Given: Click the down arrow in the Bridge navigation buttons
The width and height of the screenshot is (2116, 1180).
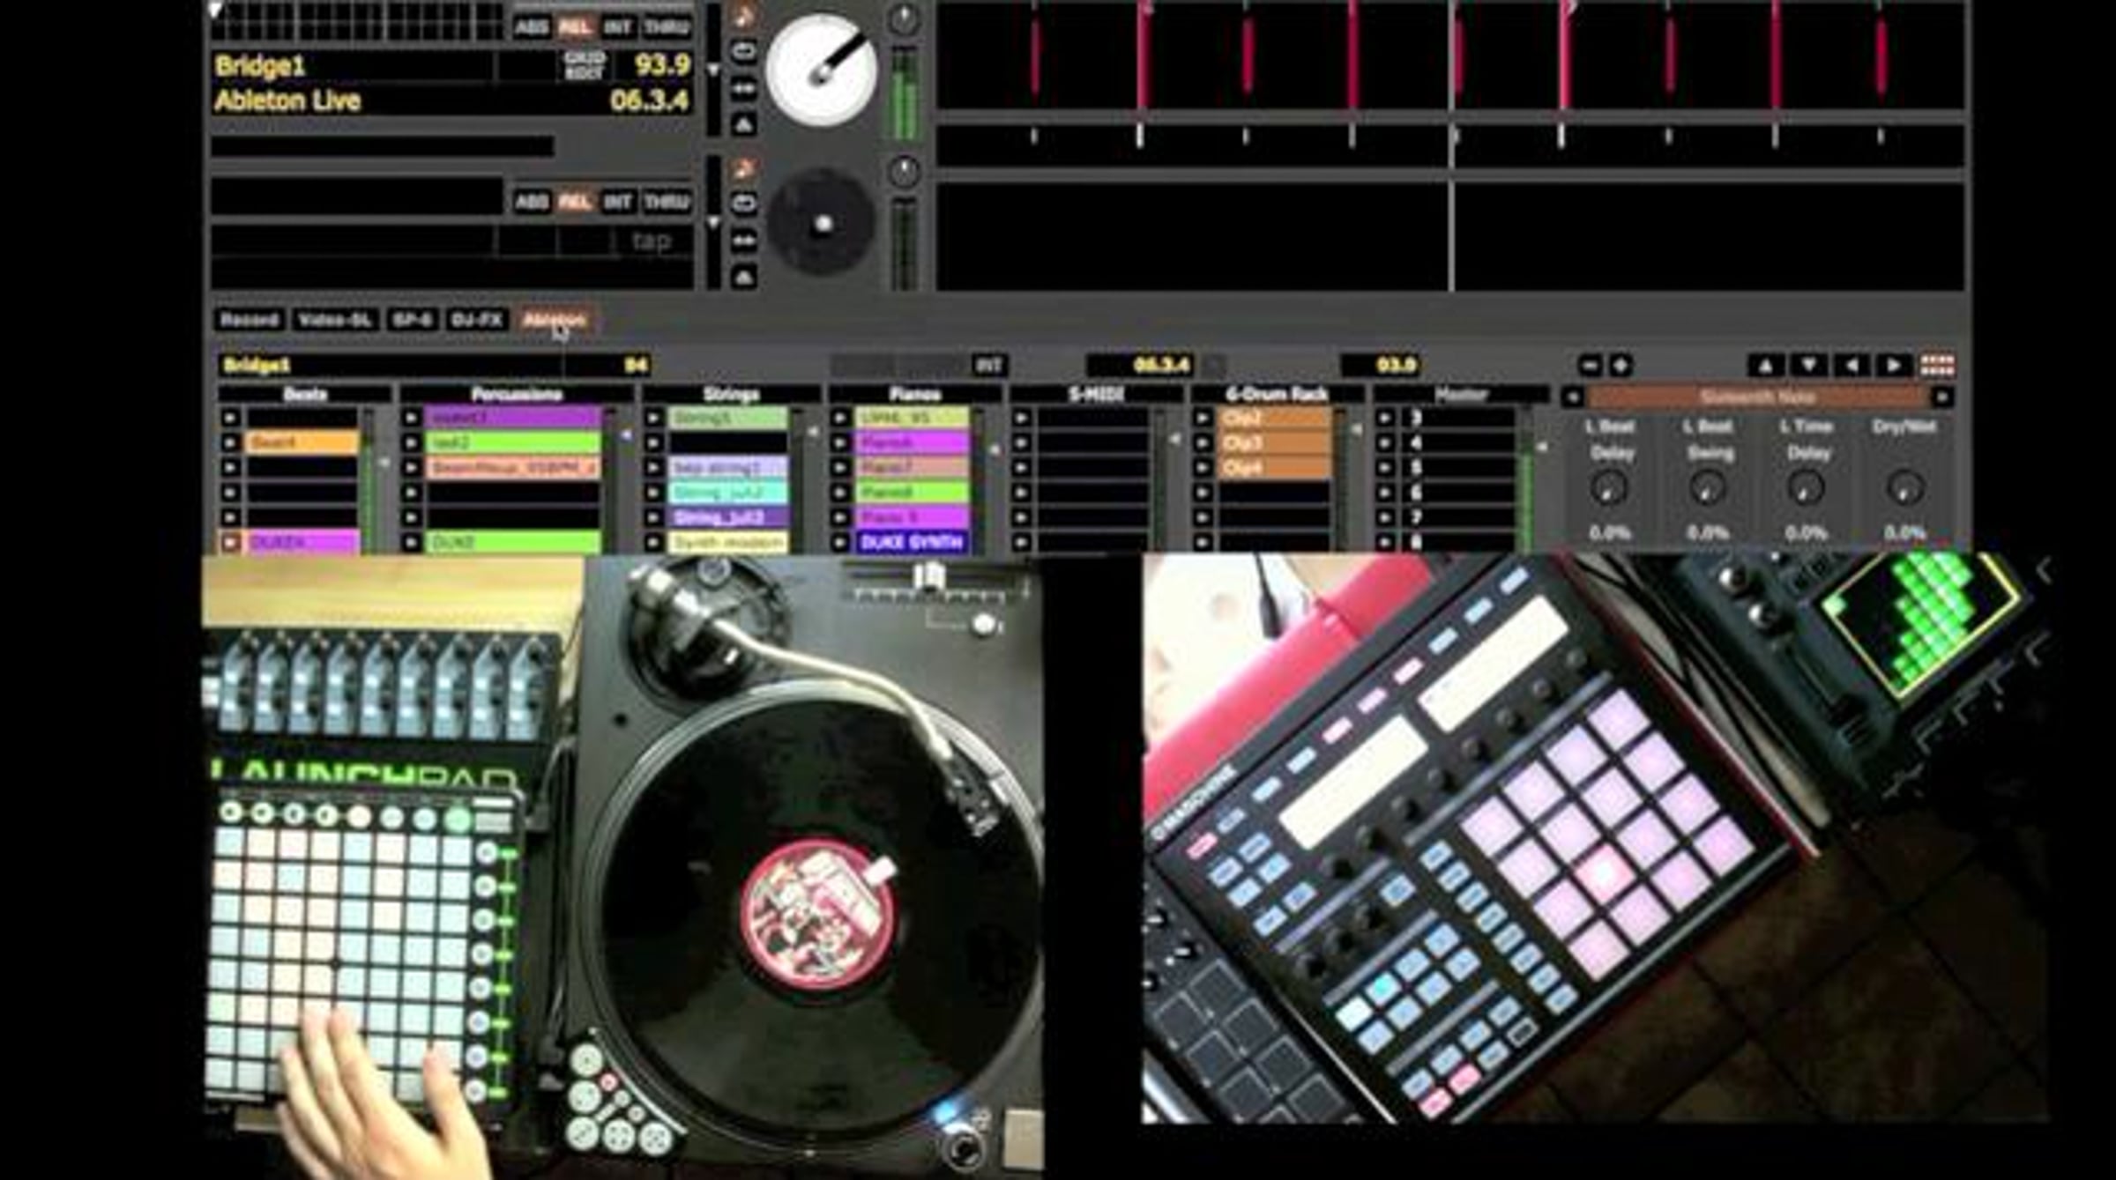Looking at the screenshot, I should pos(1807,365).
